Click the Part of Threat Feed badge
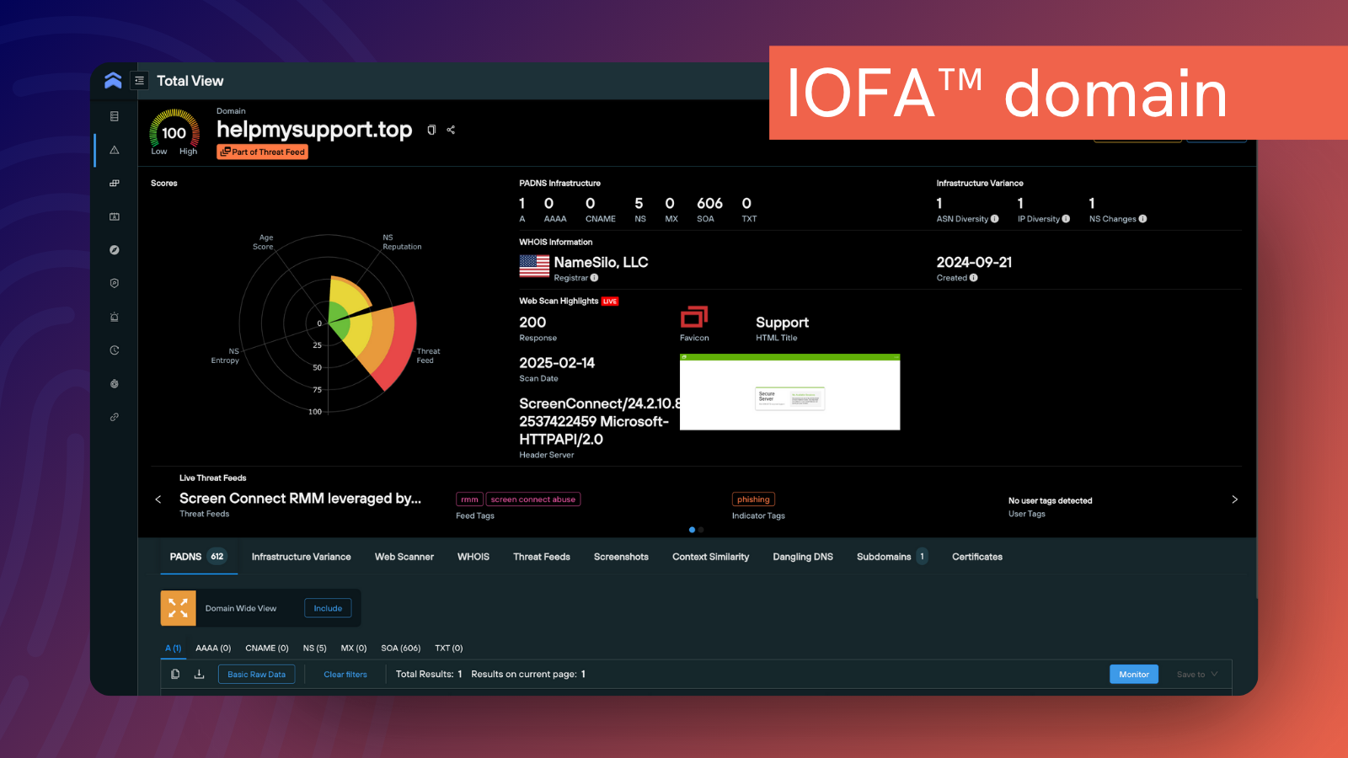1348x758 pixels. [262, 152]
